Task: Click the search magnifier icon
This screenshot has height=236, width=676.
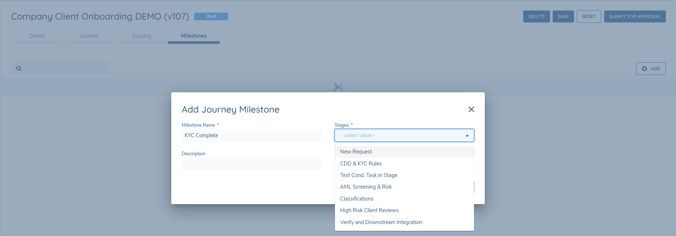Action: click(19, 68)
